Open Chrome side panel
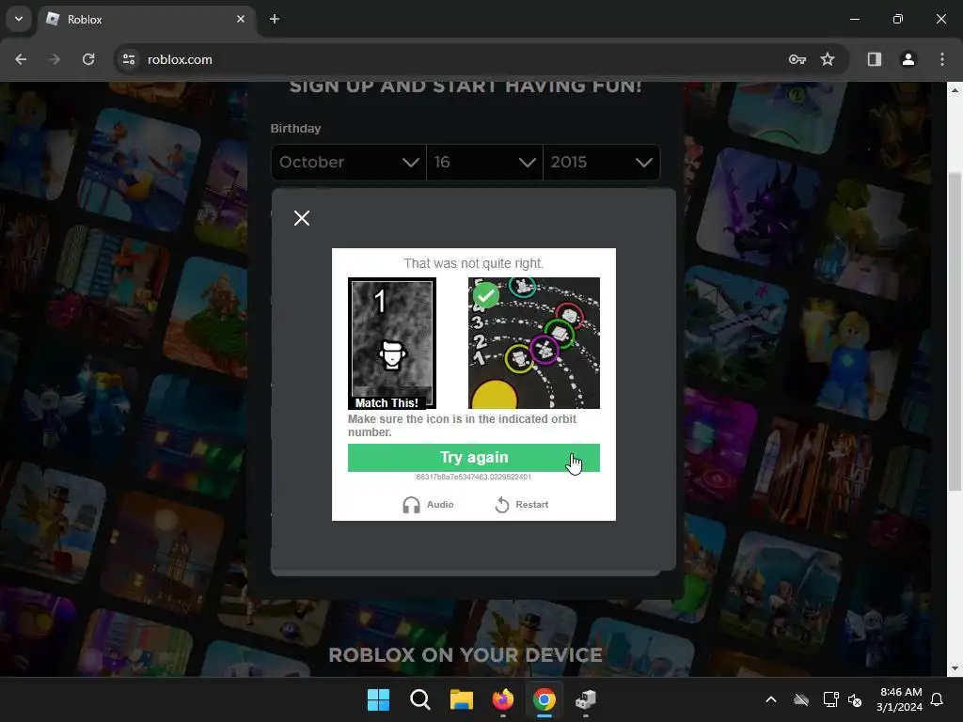The width and height of the screenshot is (963, 722). pyautogui.click(x=874, y=59)
